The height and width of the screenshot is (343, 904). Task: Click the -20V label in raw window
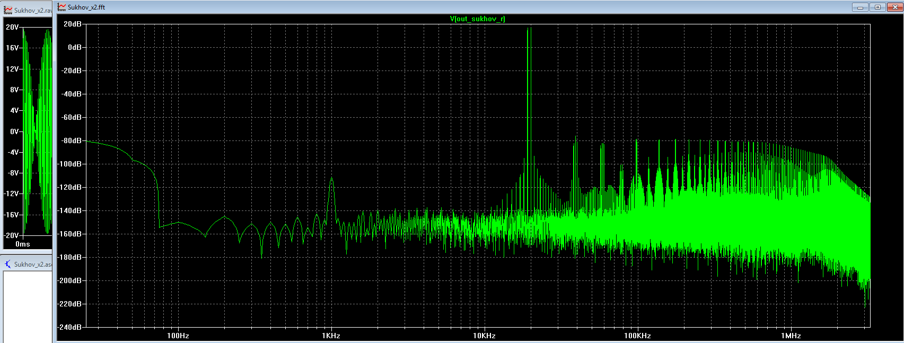[11, 235]
